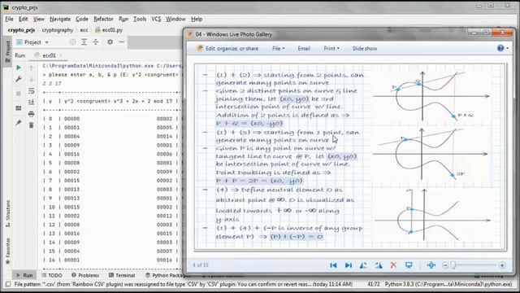The image size is (520, 293).
Task: Move down the stack with down arrow
Action: pos(31,80)
